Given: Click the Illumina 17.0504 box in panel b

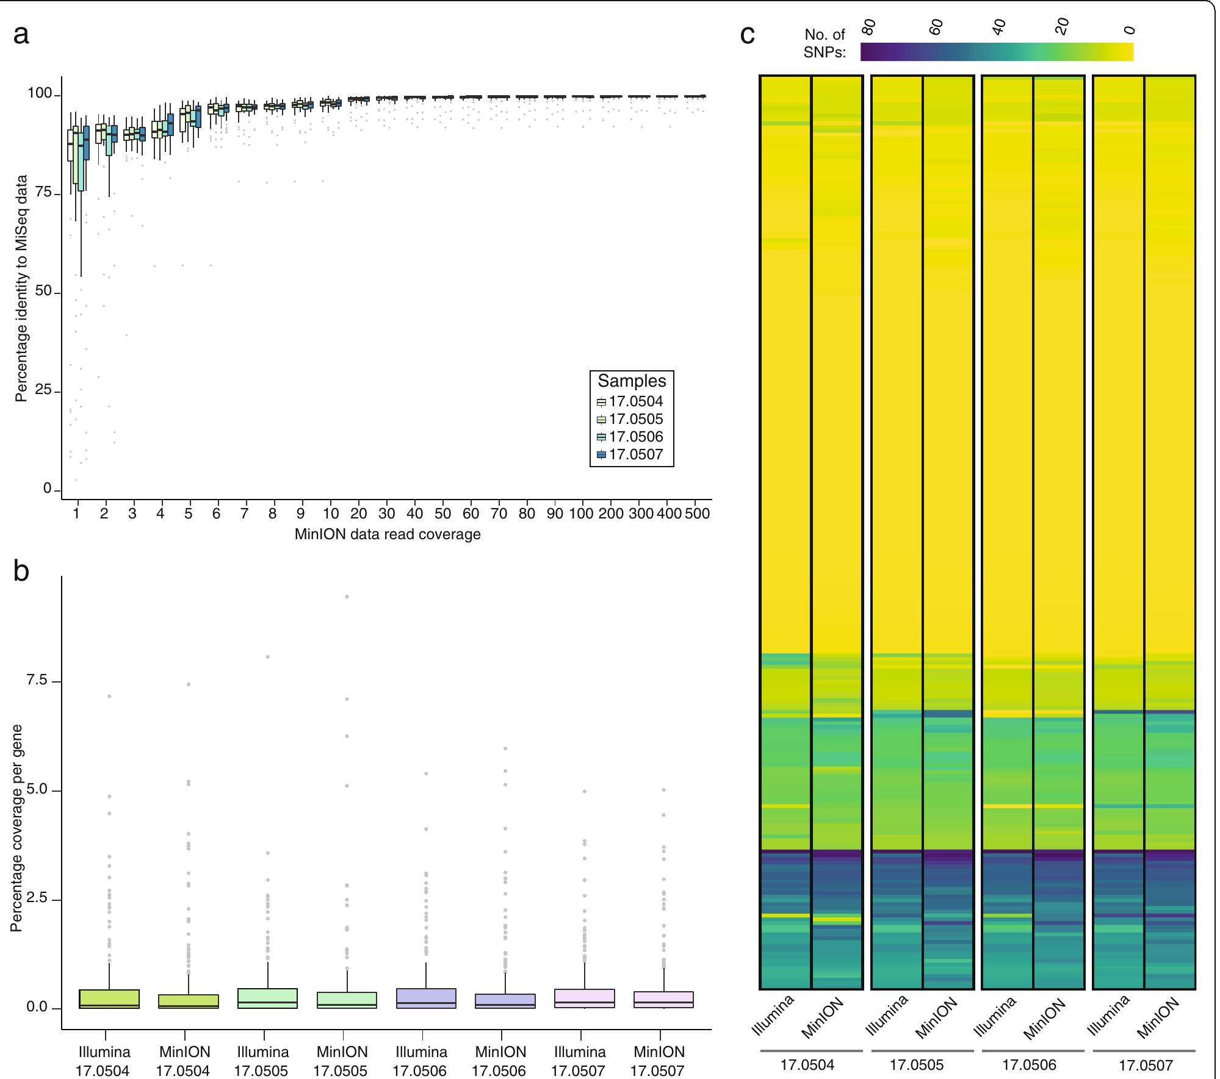Looking at the screenshot, I should click(109, 998).
